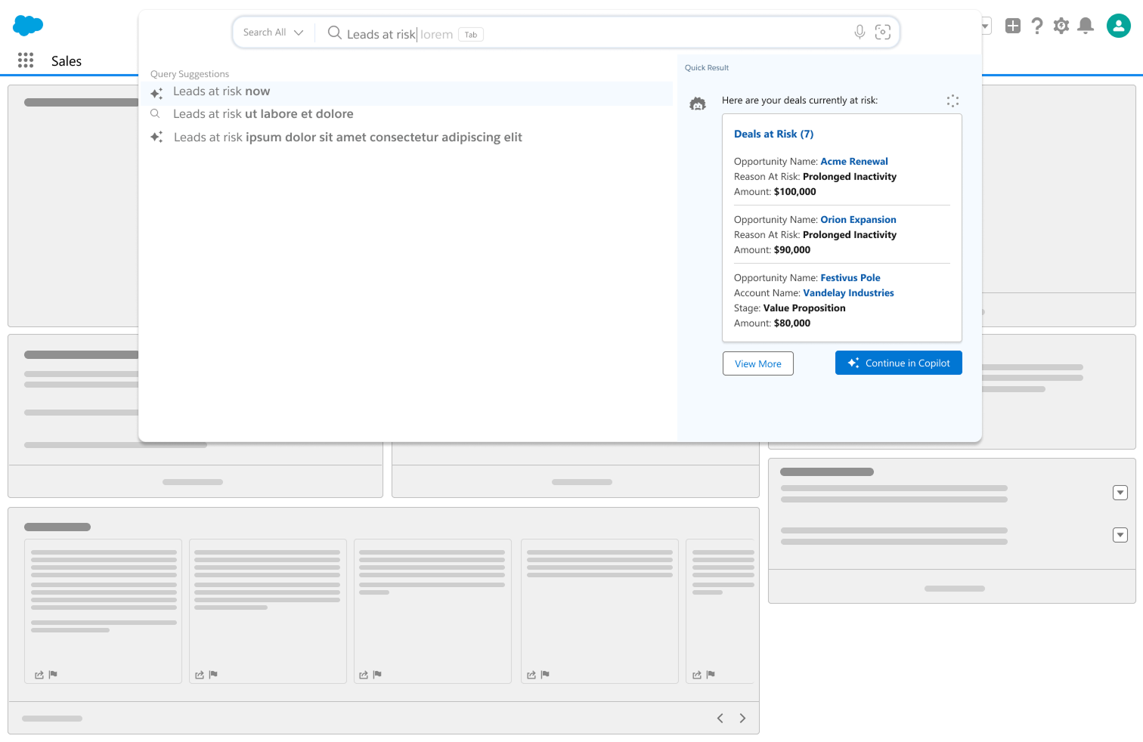Click the image scan search icon
Screen dimensions: 1143x742
882,32
